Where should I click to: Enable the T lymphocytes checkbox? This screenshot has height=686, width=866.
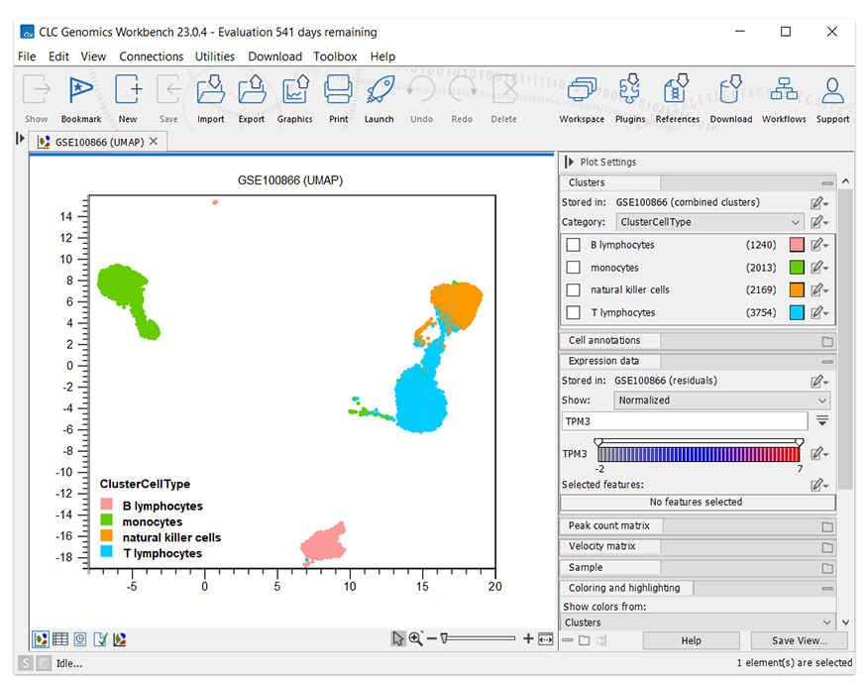573,313
